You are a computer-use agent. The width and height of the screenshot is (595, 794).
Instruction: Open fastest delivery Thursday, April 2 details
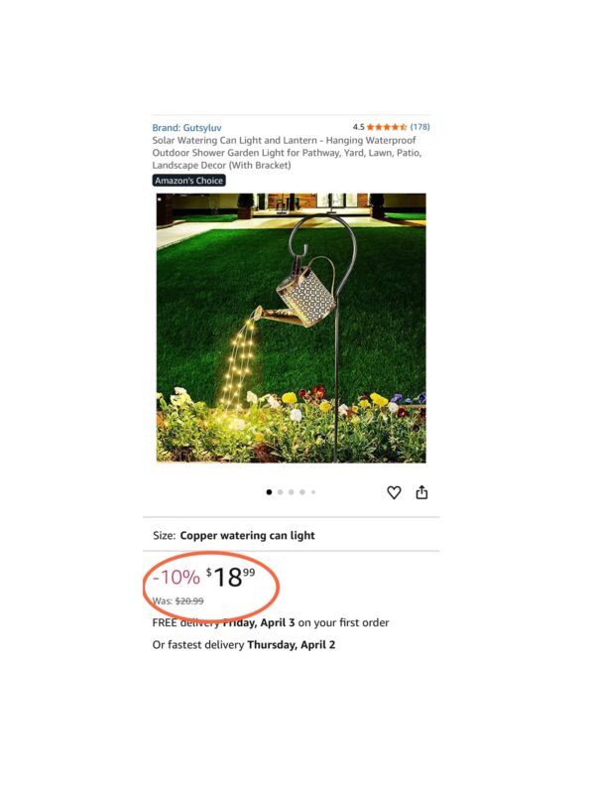(x=243, y=644)
